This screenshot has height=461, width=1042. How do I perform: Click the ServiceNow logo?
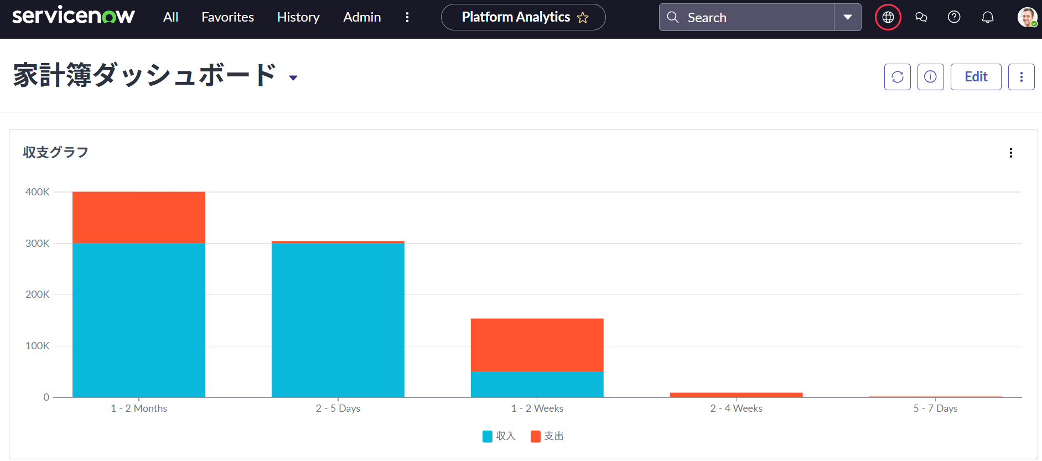coord(74,16)
